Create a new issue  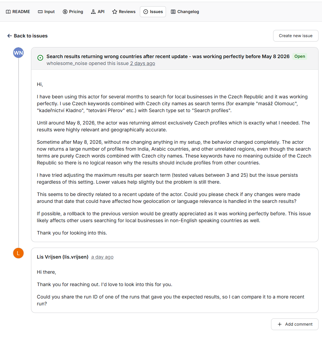point(295,36)
